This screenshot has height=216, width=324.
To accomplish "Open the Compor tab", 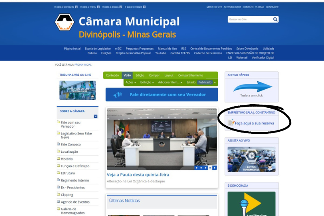I will [154, 75].
